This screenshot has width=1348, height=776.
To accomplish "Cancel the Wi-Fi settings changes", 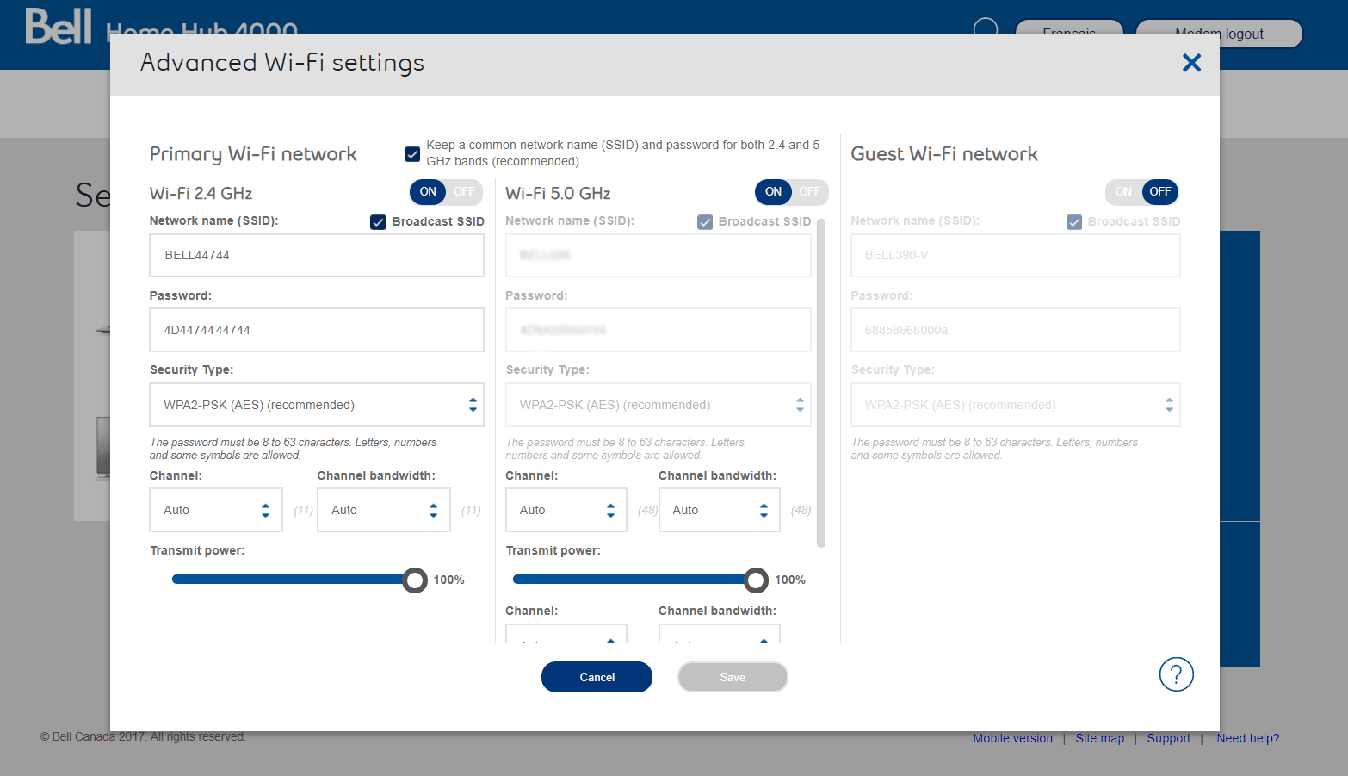I will coord(597,677).
